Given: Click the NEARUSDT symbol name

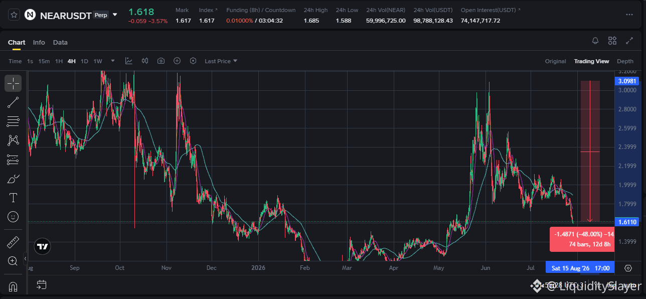Looking at the screenshot, I should click(x=66, y=16).
